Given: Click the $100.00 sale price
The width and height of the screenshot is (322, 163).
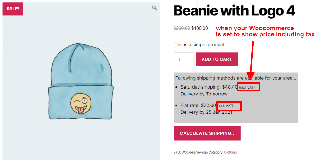Looking at the screenshot, I should 199,28.
